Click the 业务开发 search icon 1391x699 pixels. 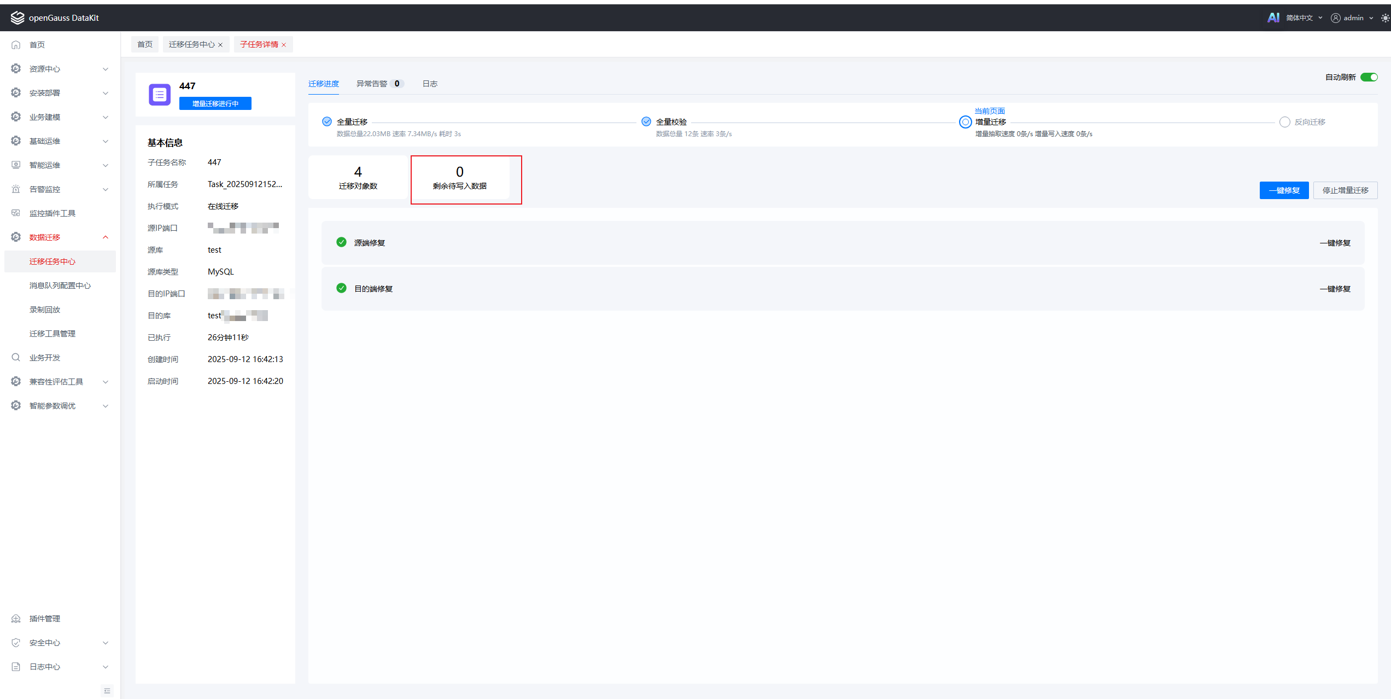point(16,358)
